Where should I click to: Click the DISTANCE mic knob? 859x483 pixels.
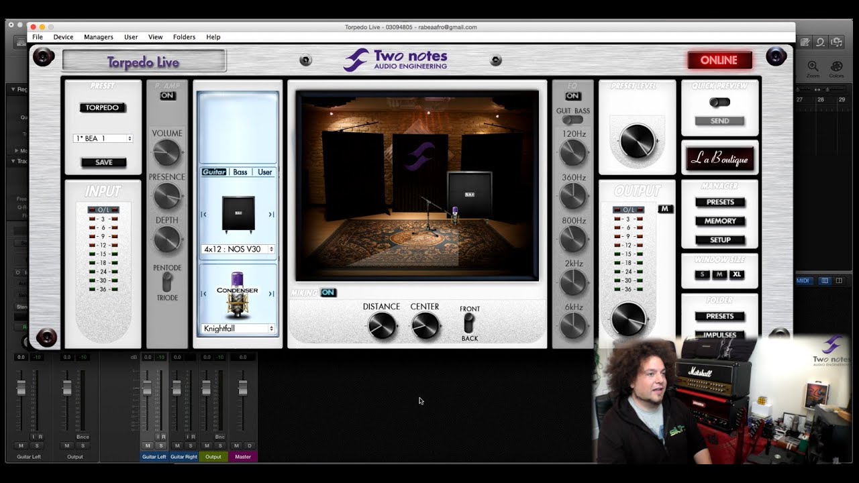coord(381,326)
